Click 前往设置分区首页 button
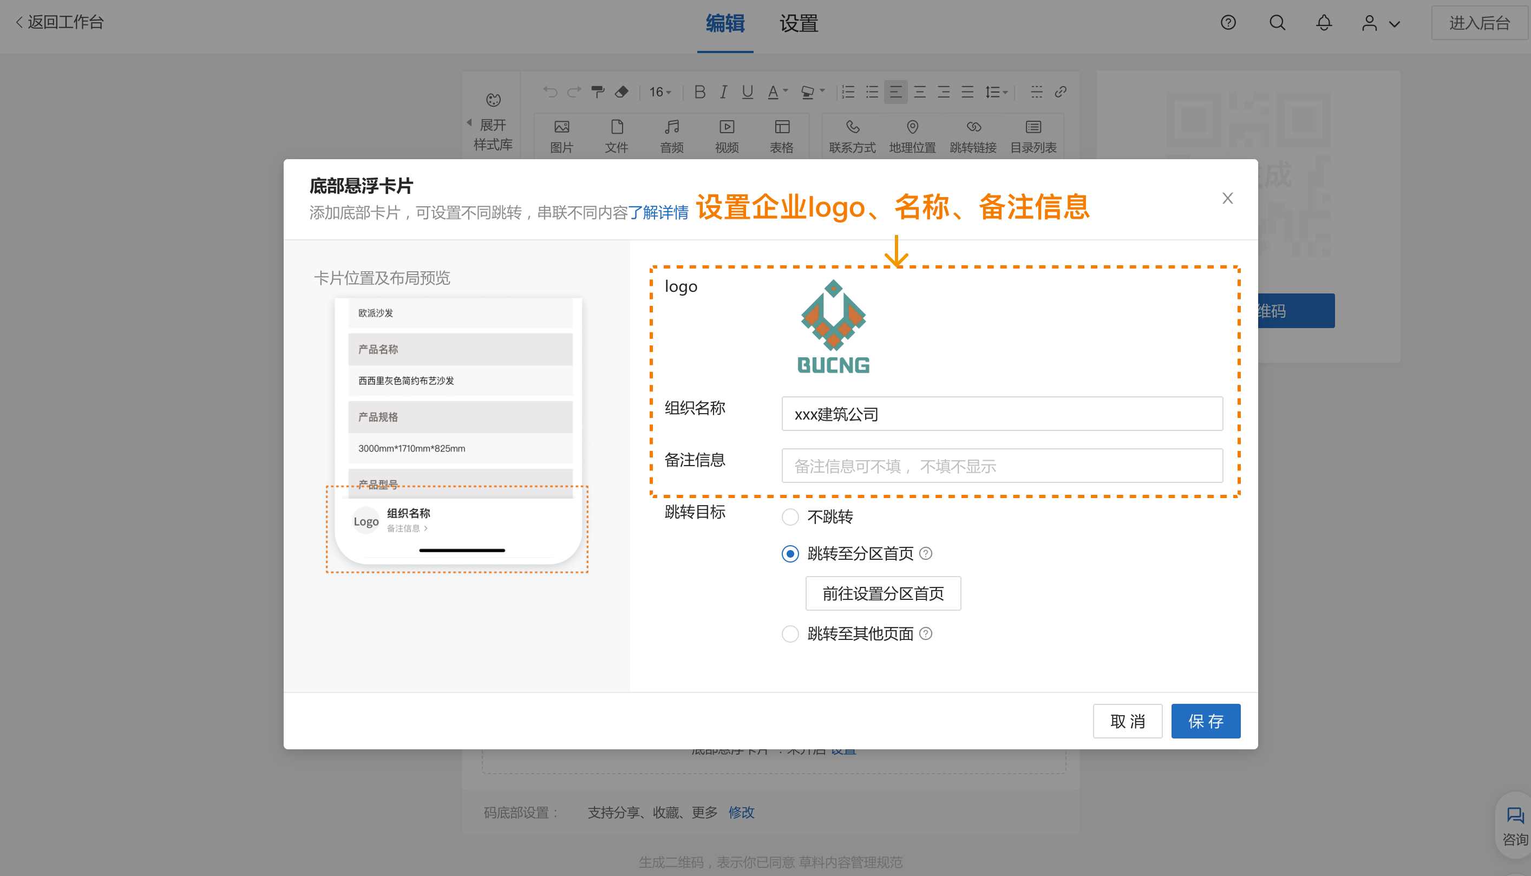Viewport: 1531px width, 876px height. (x=883, y=593)
